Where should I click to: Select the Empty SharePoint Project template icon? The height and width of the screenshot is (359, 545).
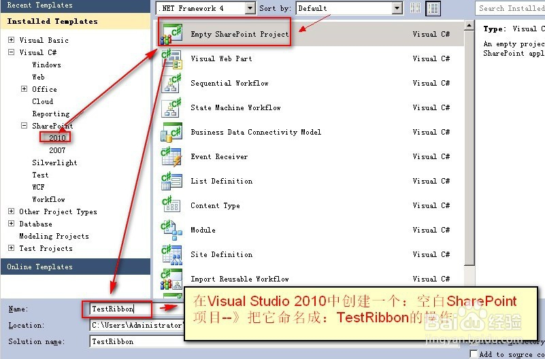tap(171, 34)
